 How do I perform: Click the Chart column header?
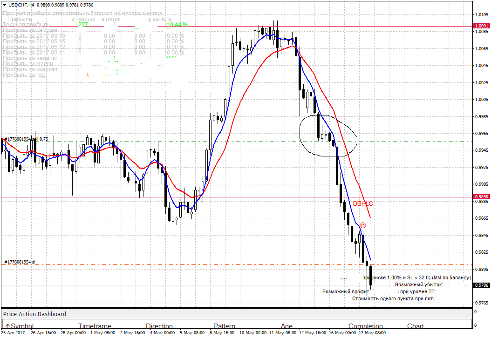(x=415, y=326)
